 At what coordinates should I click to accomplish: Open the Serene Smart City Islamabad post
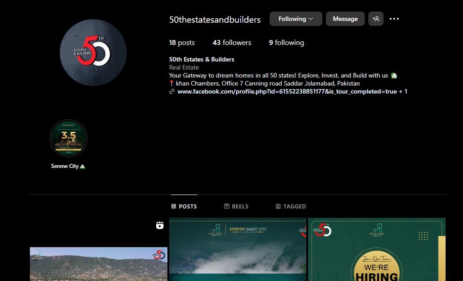(238, 249)
